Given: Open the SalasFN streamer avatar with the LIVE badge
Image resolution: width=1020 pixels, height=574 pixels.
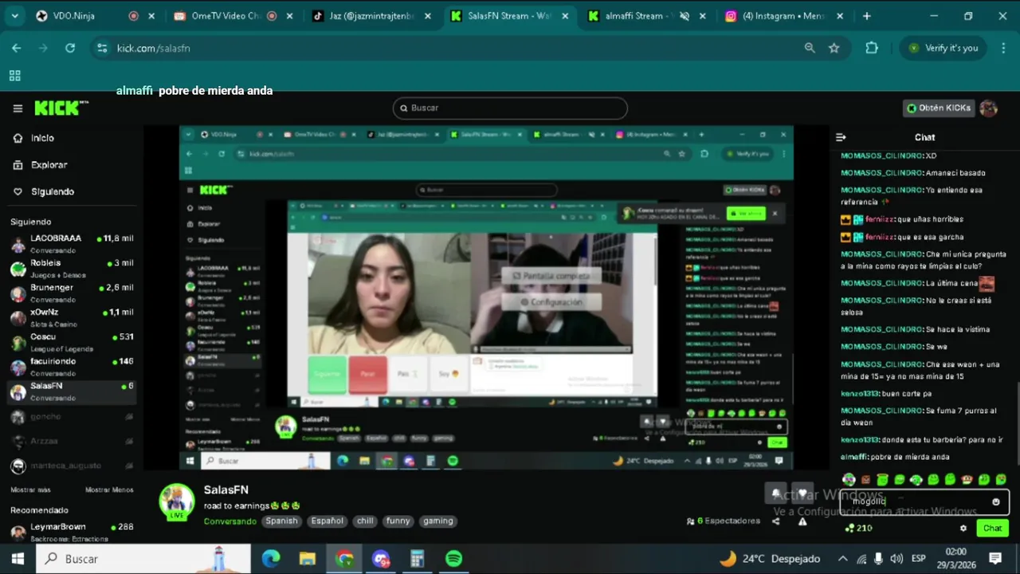Looking at the screenshot, I should click(x=176, y=502).
